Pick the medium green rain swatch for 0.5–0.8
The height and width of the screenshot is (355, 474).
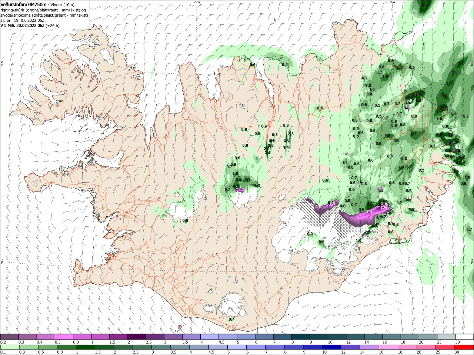tap(47, 347)
